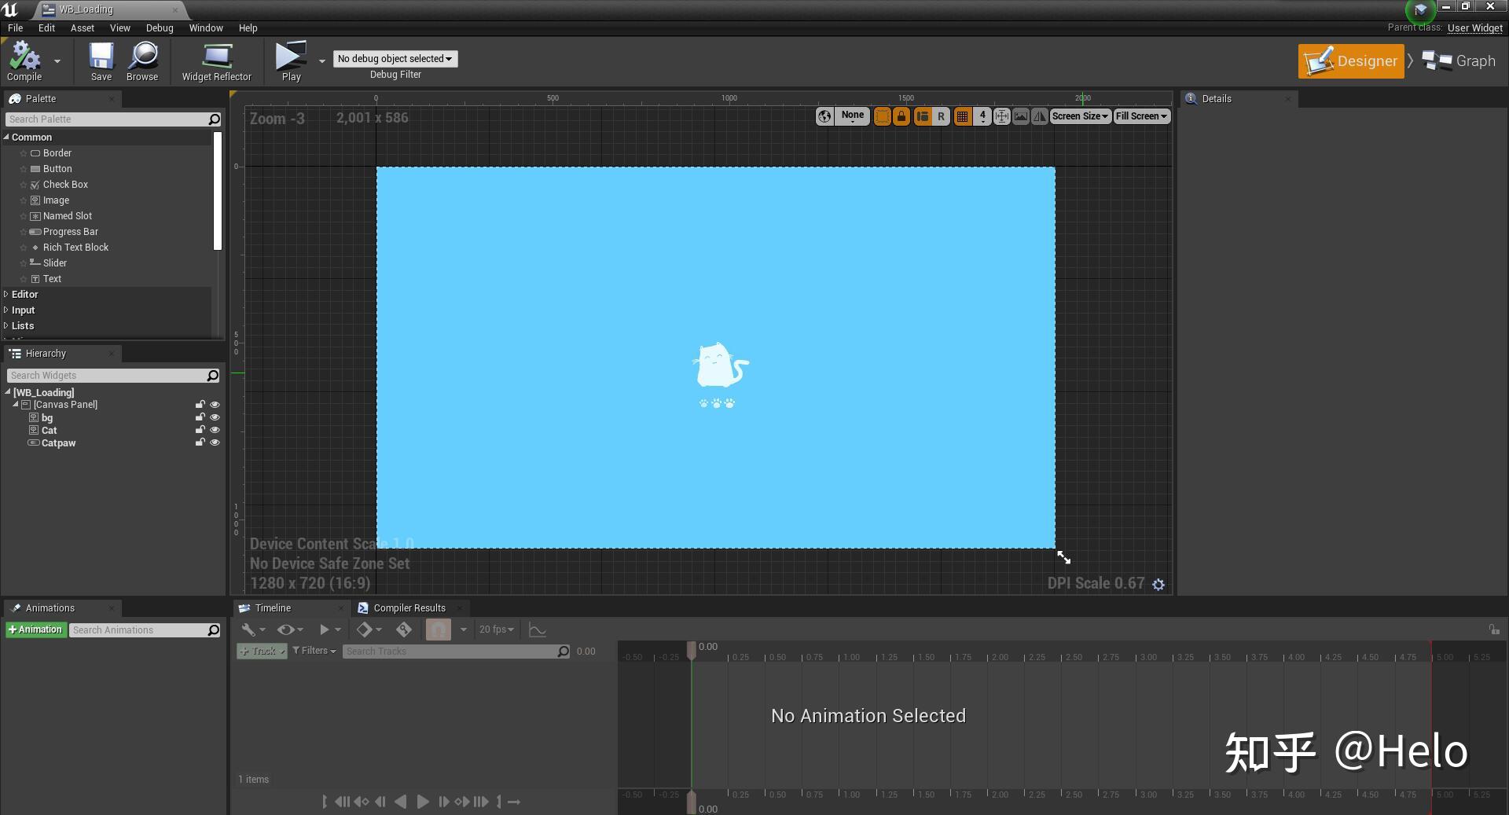Click the respect locks 'R' toggle

point(941,116)
